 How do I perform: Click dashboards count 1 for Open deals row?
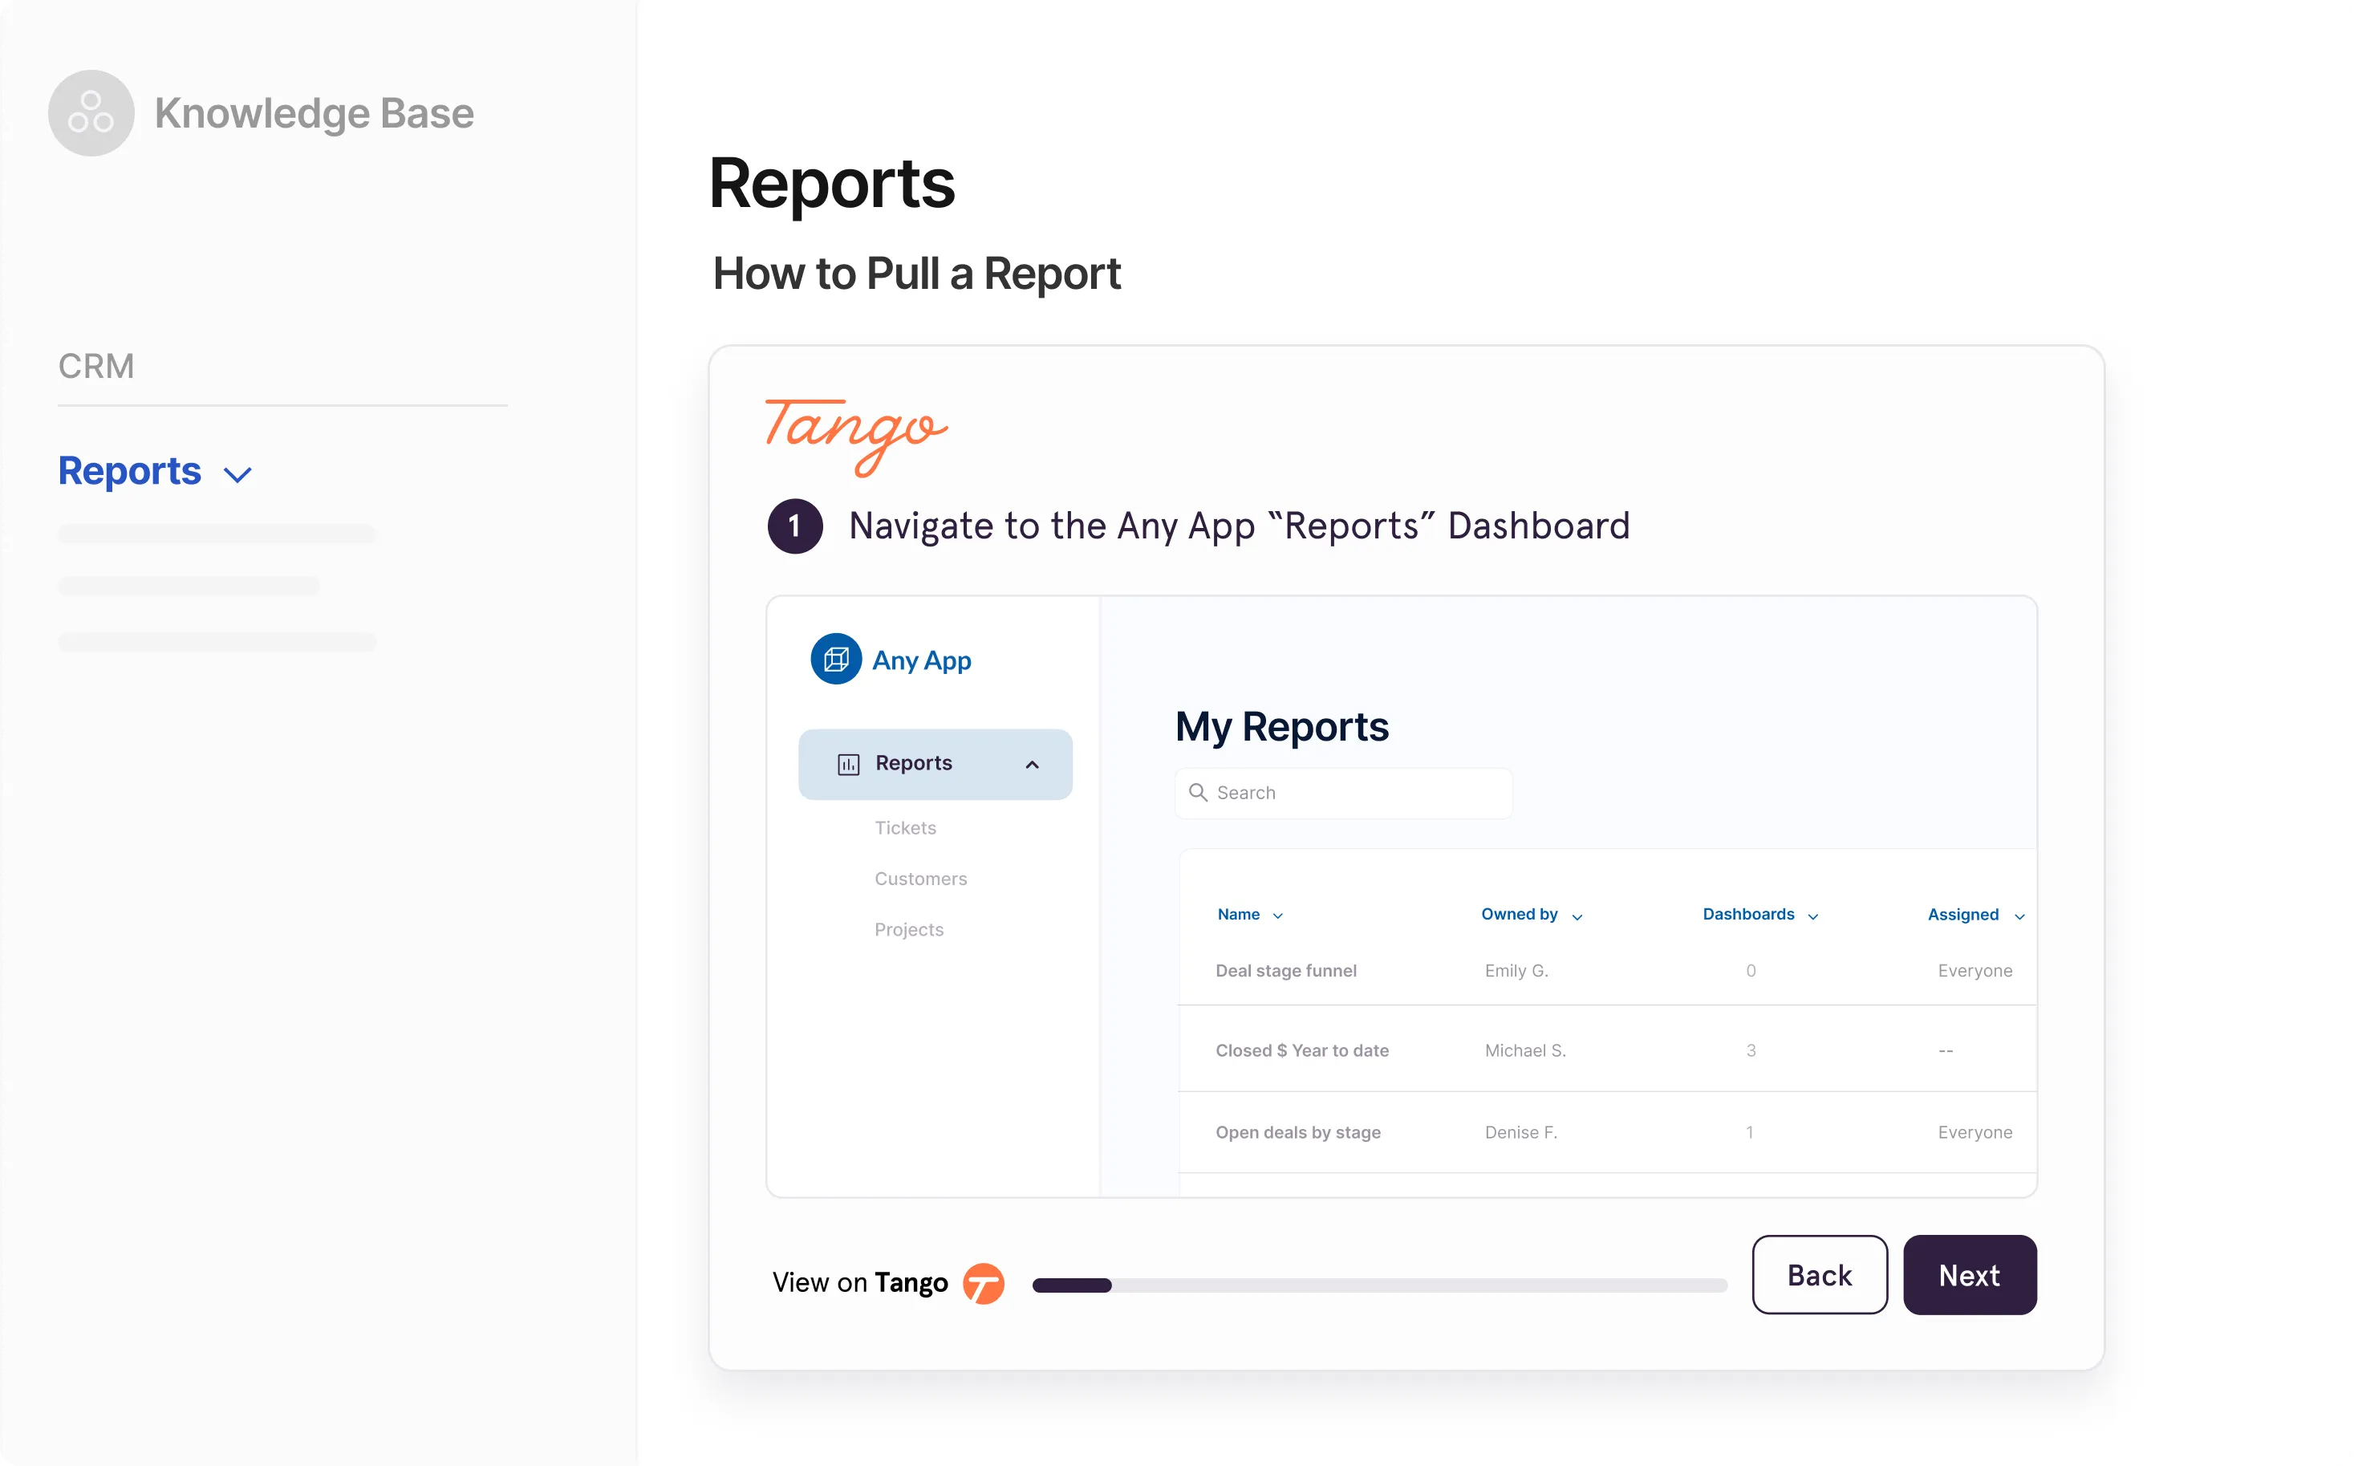[x=1750, y=1132]
